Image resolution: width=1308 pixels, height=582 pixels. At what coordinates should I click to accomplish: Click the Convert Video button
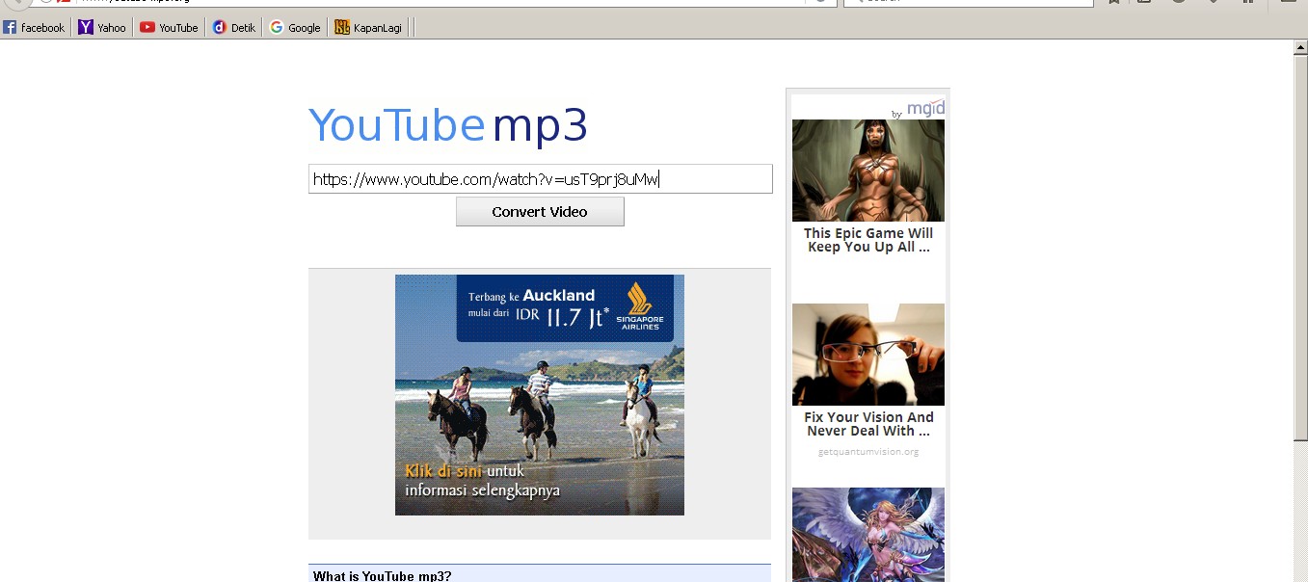(540, 211)
